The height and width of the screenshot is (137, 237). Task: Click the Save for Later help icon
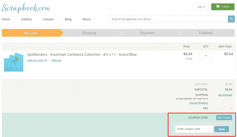click(x=45, y=60)
